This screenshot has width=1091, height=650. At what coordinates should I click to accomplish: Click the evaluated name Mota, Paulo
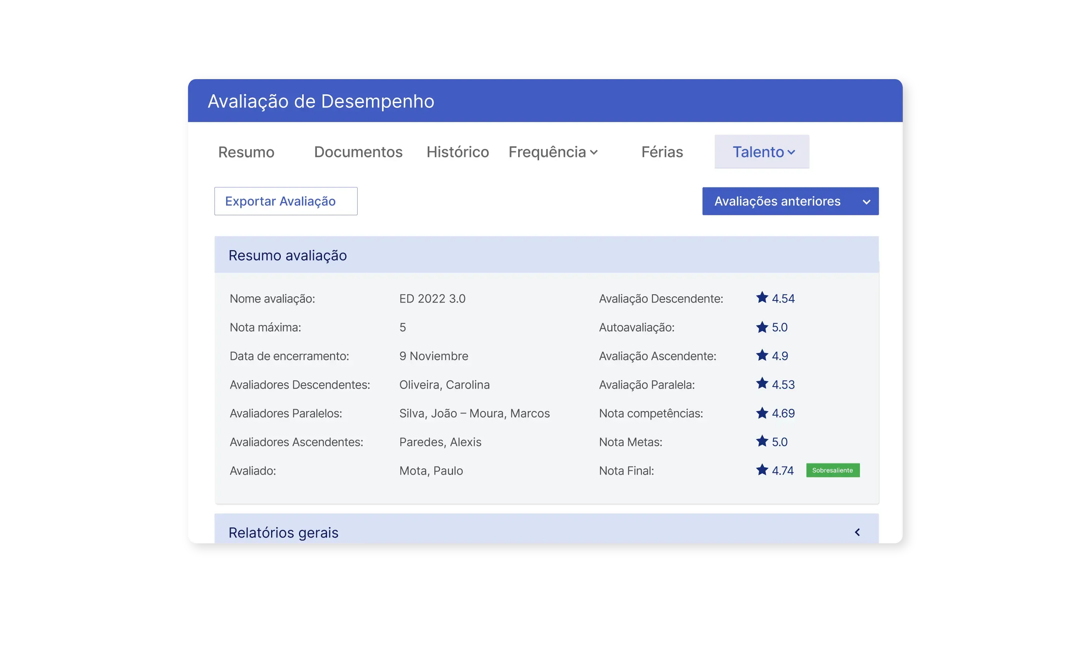click(x=431, y=470)
